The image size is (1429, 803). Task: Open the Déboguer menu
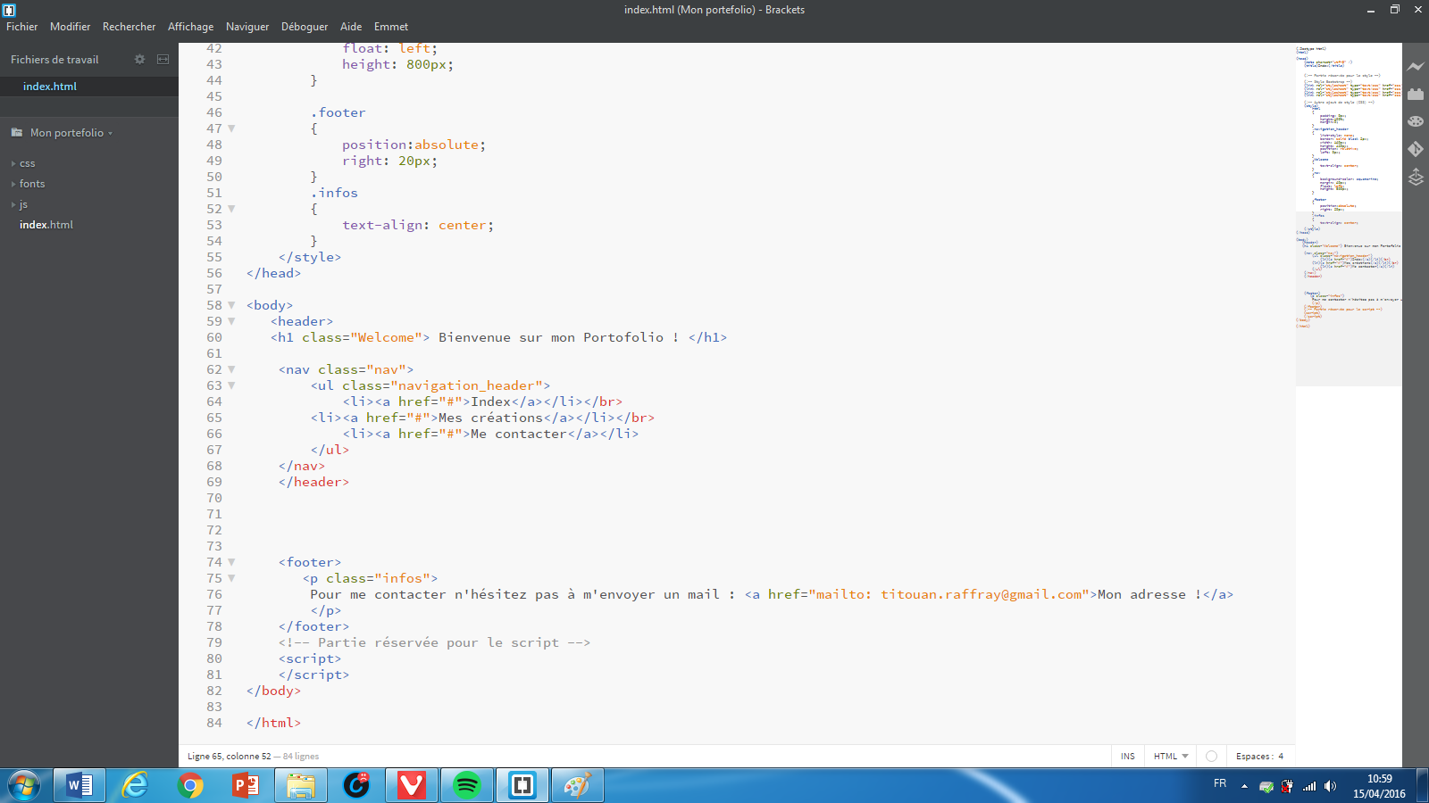(x=305, y=27)
